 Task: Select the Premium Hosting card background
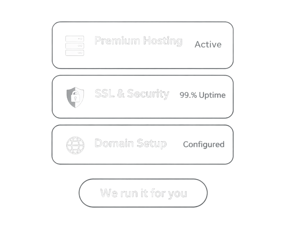pyautogui.click(x=143, y=45)
